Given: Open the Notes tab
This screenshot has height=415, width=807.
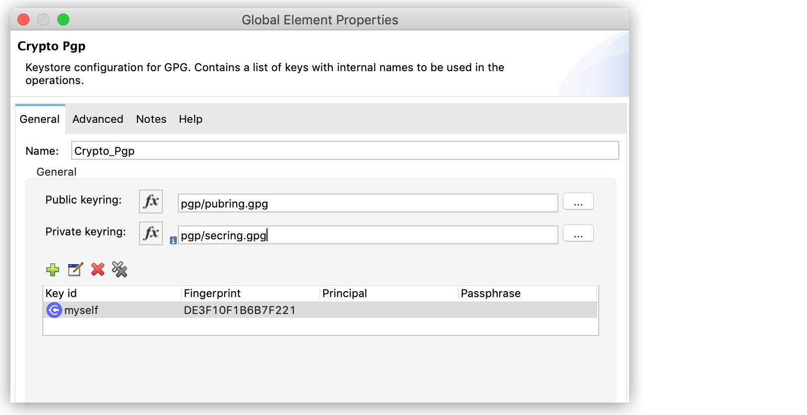Looking at the screenshot, I should (x=151, y=119).
